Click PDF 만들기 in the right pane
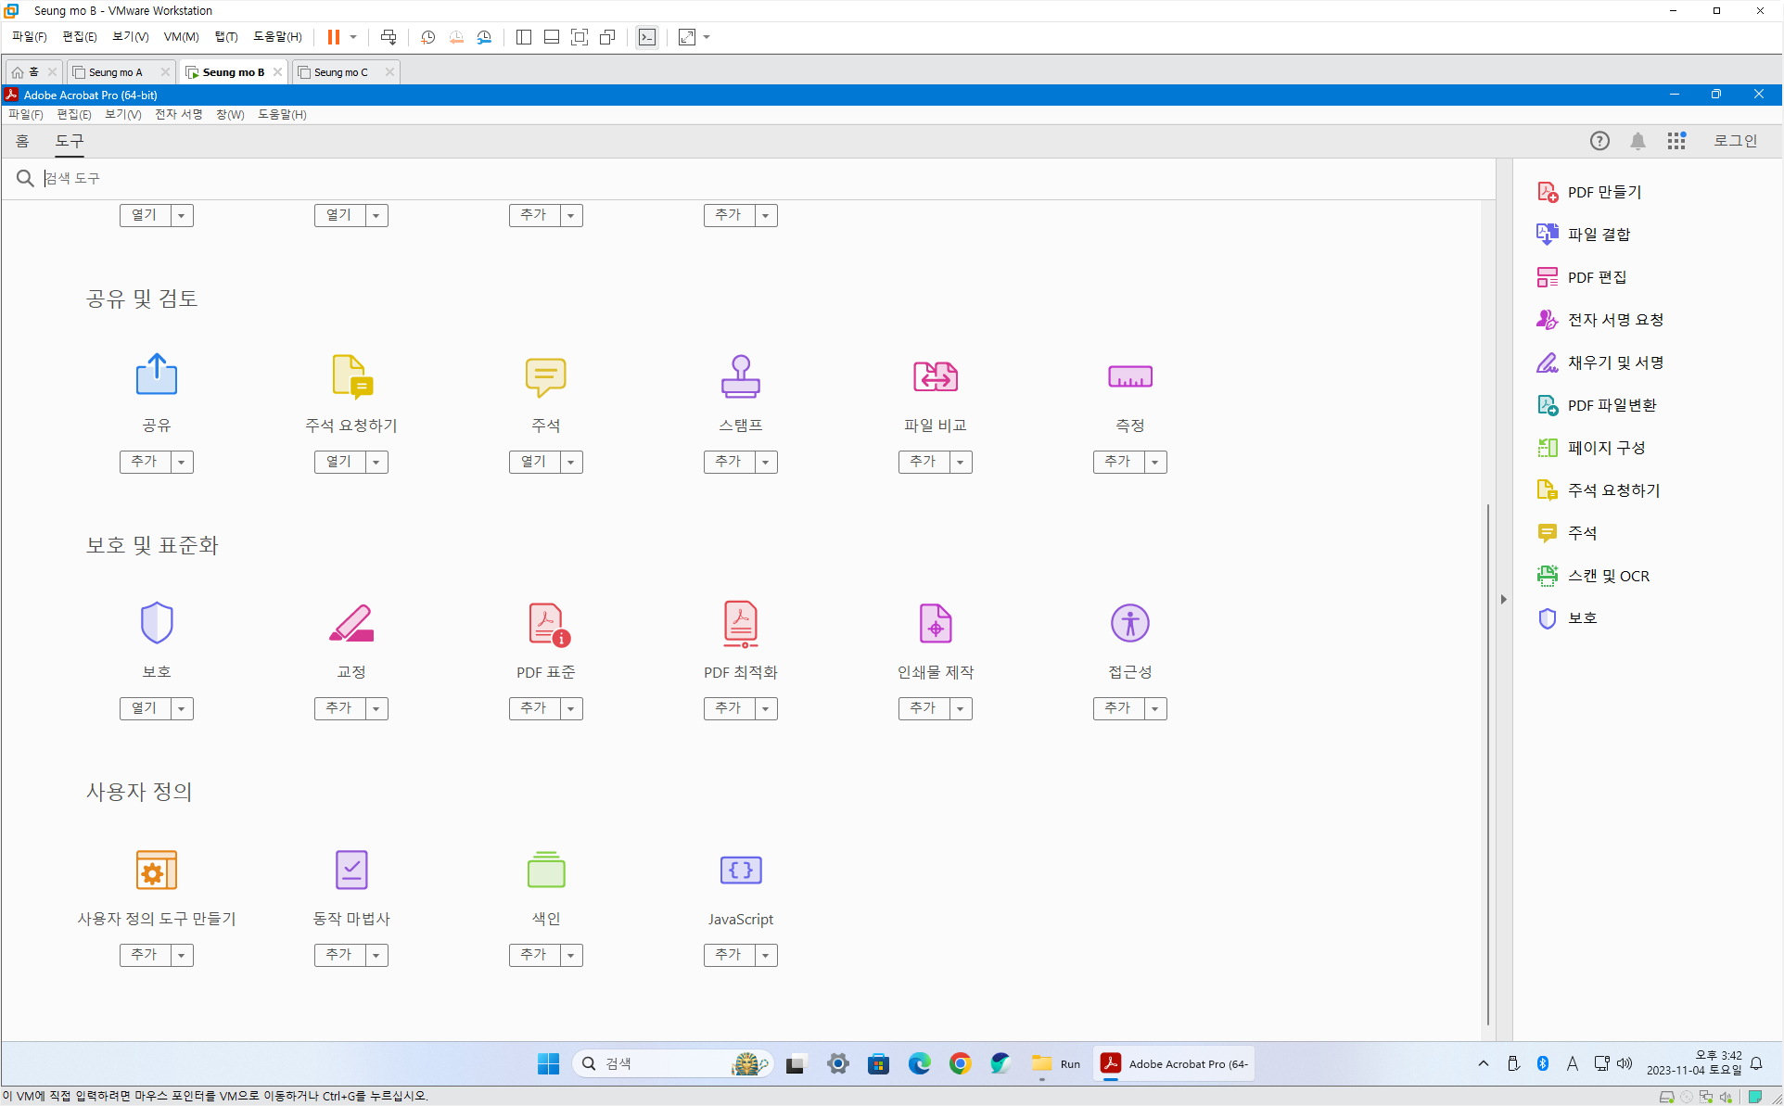The height and width of the screenshot is (1106, 1784). pyautogui.click(x=1603, y=192)
